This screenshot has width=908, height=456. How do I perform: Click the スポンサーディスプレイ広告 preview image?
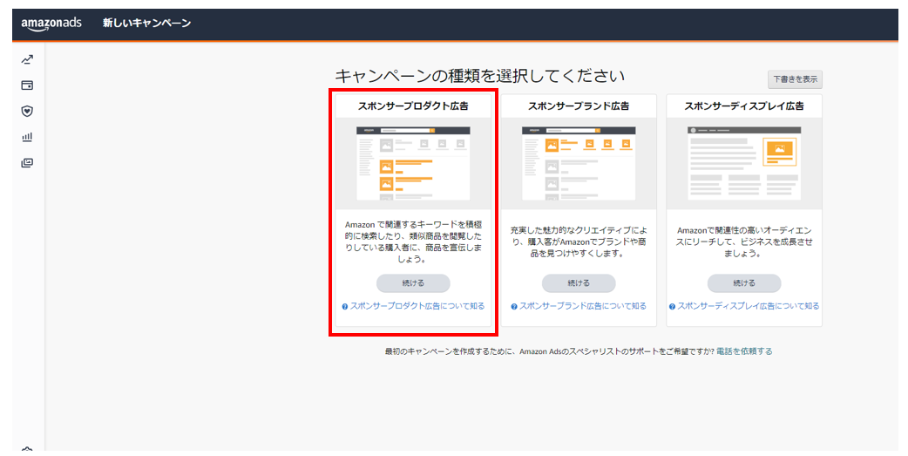[x=744, y=163]
